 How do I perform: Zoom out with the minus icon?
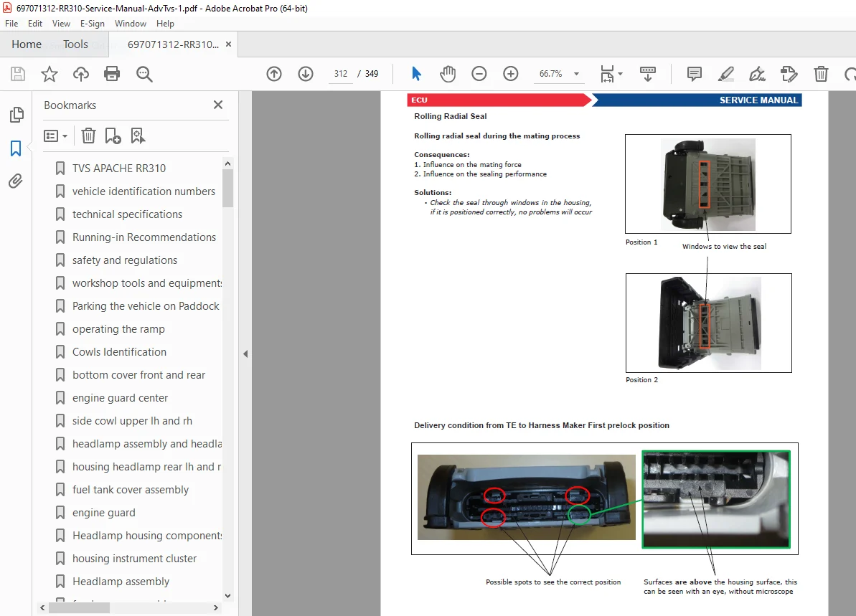click(479, 74)
